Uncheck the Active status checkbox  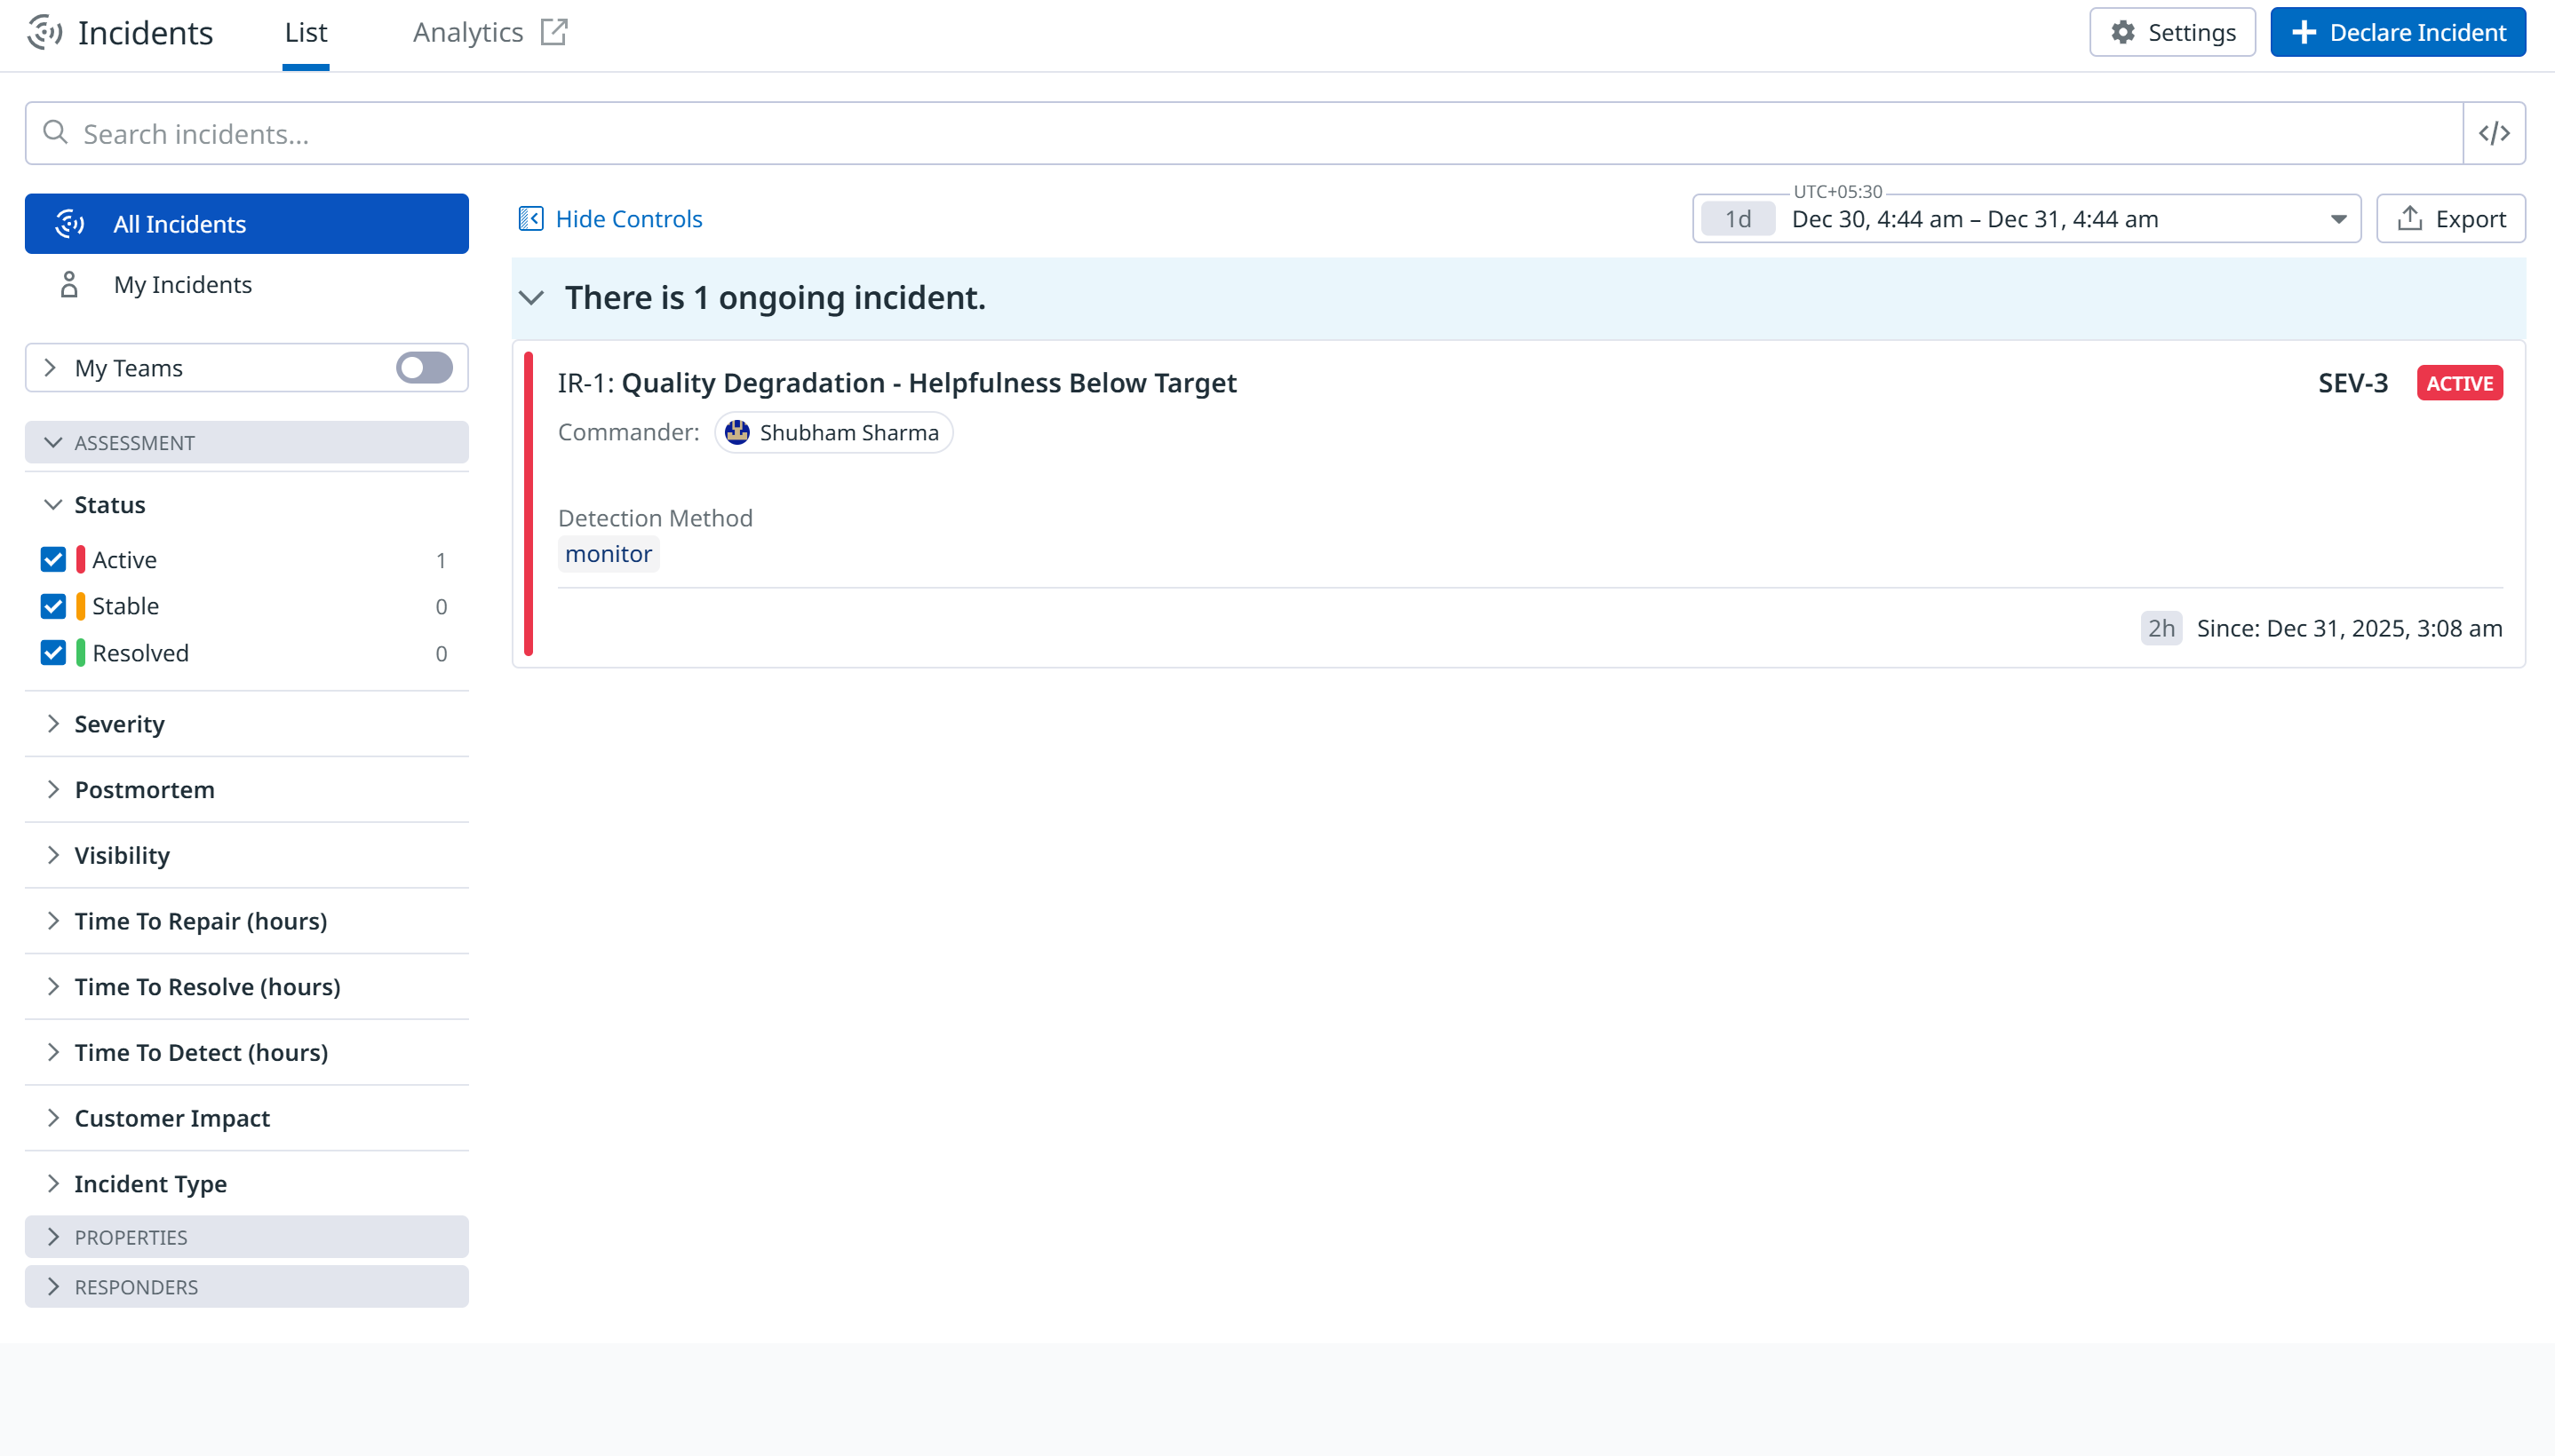[x=53, y=560]
